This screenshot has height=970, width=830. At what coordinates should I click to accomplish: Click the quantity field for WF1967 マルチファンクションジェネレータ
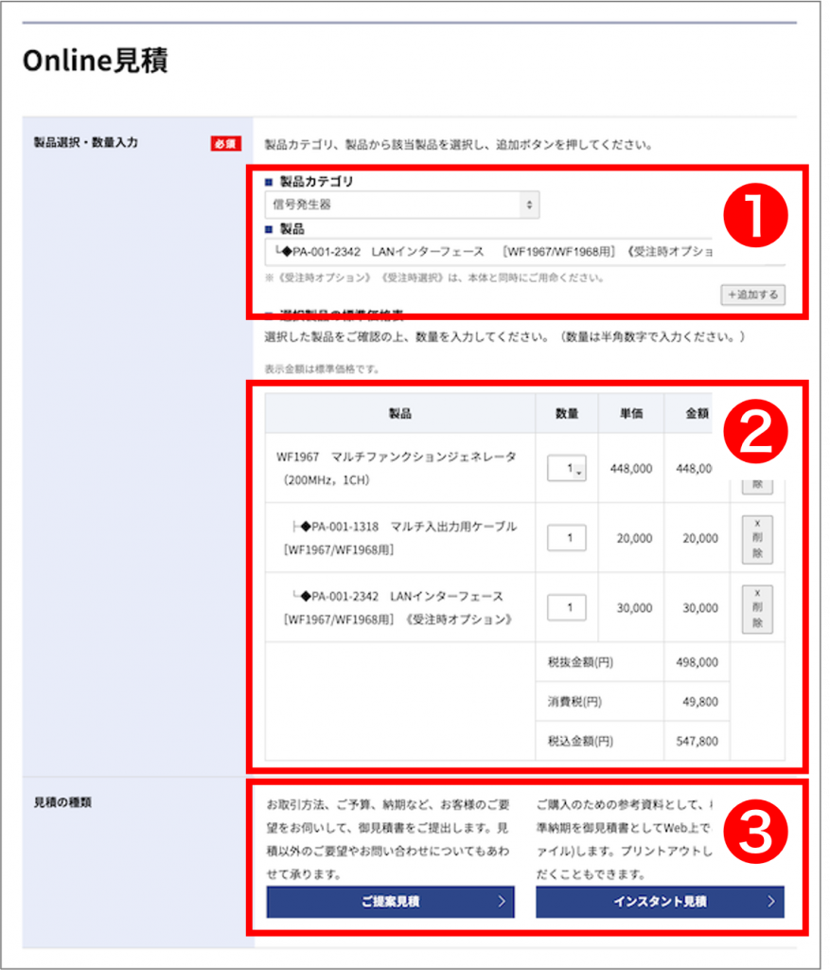click(x=567, y=468)
